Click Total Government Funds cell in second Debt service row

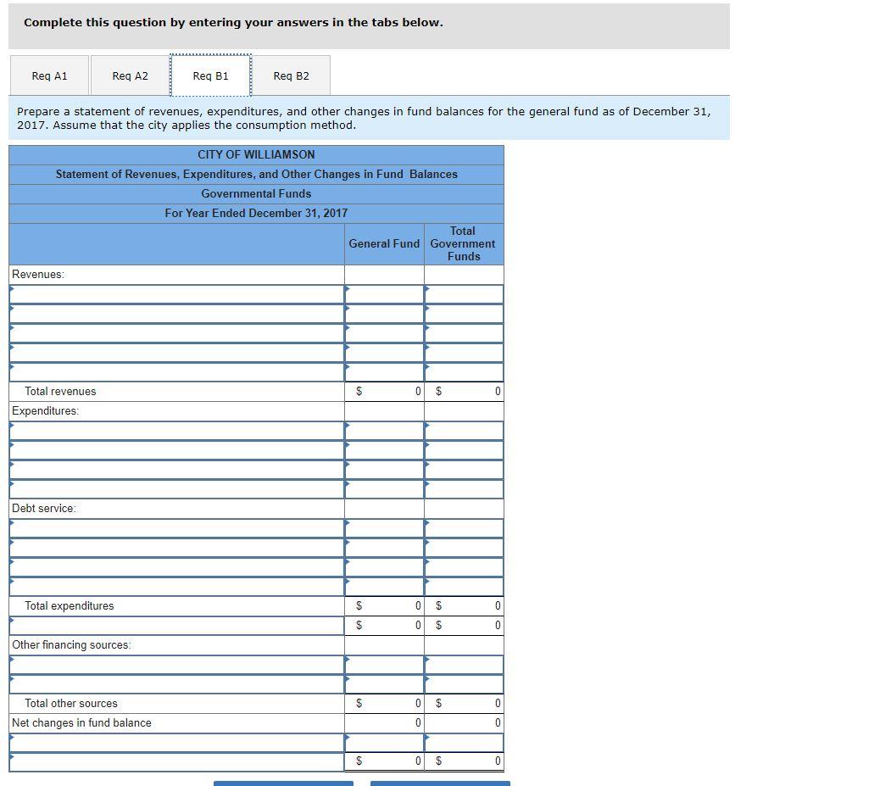(465, 548)
